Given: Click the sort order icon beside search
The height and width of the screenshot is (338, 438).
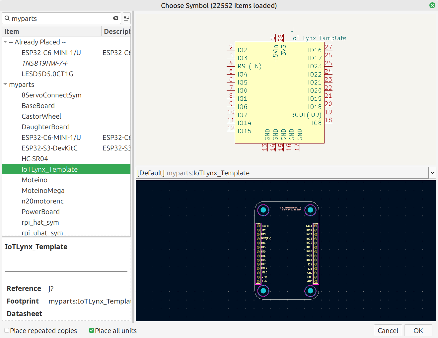Looking at the screenshot, I should [126, 18].
